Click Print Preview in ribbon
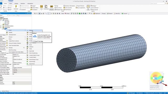The width and height of the screenshot is (168, 94). [x=67, y=10]
